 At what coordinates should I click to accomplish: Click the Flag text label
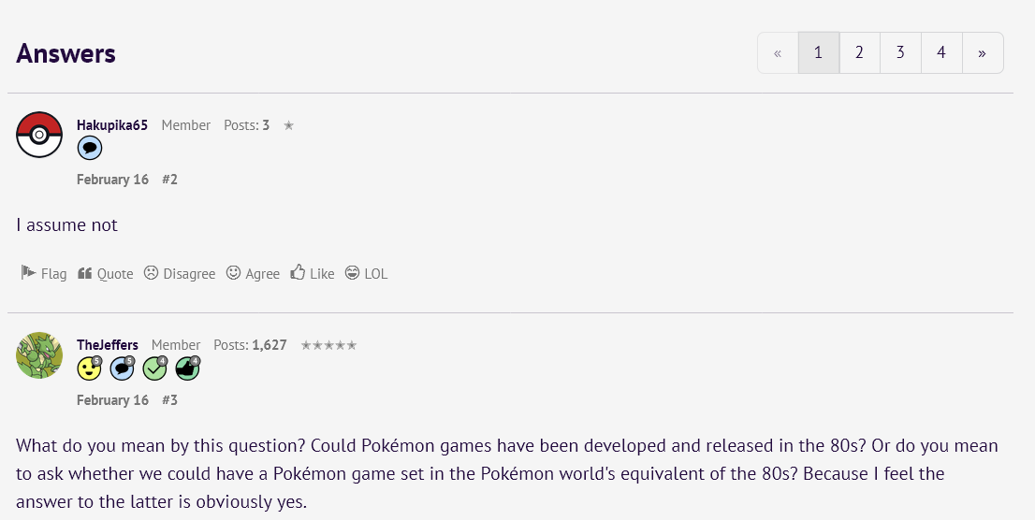point(53,274)
